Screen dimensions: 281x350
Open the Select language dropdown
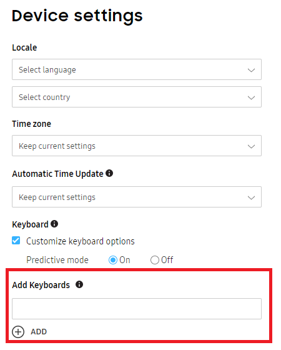(137, 69)
